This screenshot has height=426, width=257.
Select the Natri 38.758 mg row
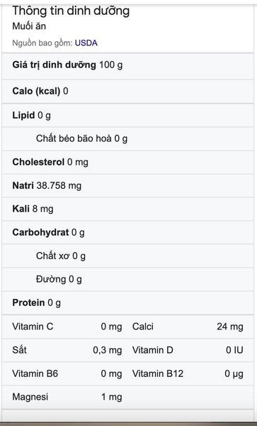click(127, 185)
